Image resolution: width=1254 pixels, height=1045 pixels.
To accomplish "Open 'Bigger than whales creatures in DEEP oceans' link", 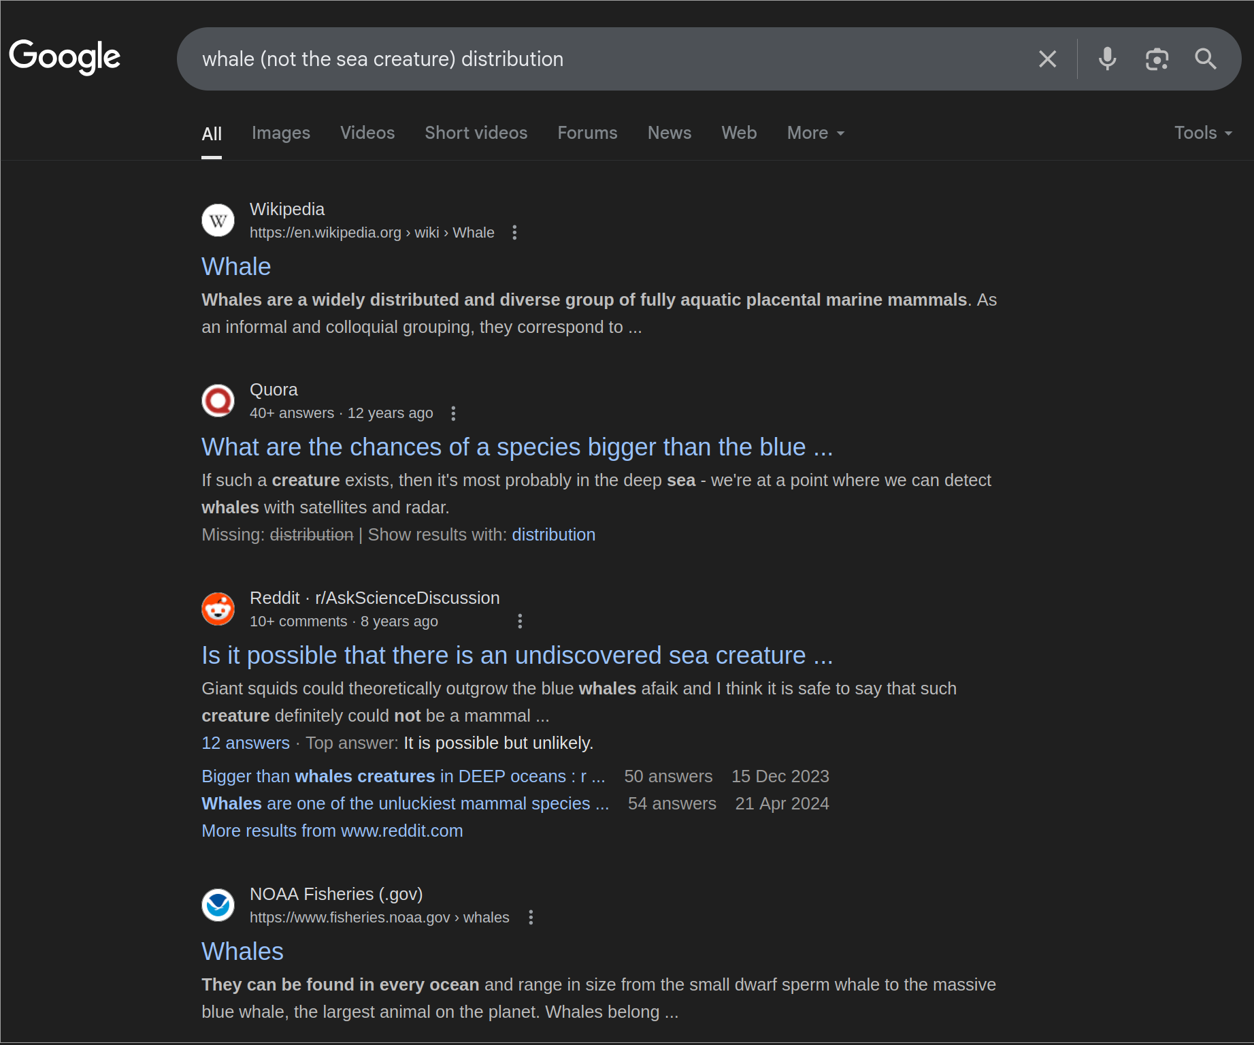I will pos(403,777).
